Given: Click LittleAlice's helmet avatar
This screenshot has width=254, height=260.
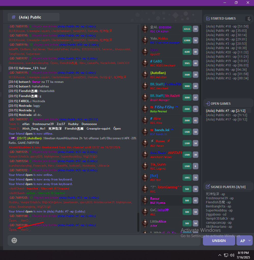Looking at the screenshot, I should (145, 223).
